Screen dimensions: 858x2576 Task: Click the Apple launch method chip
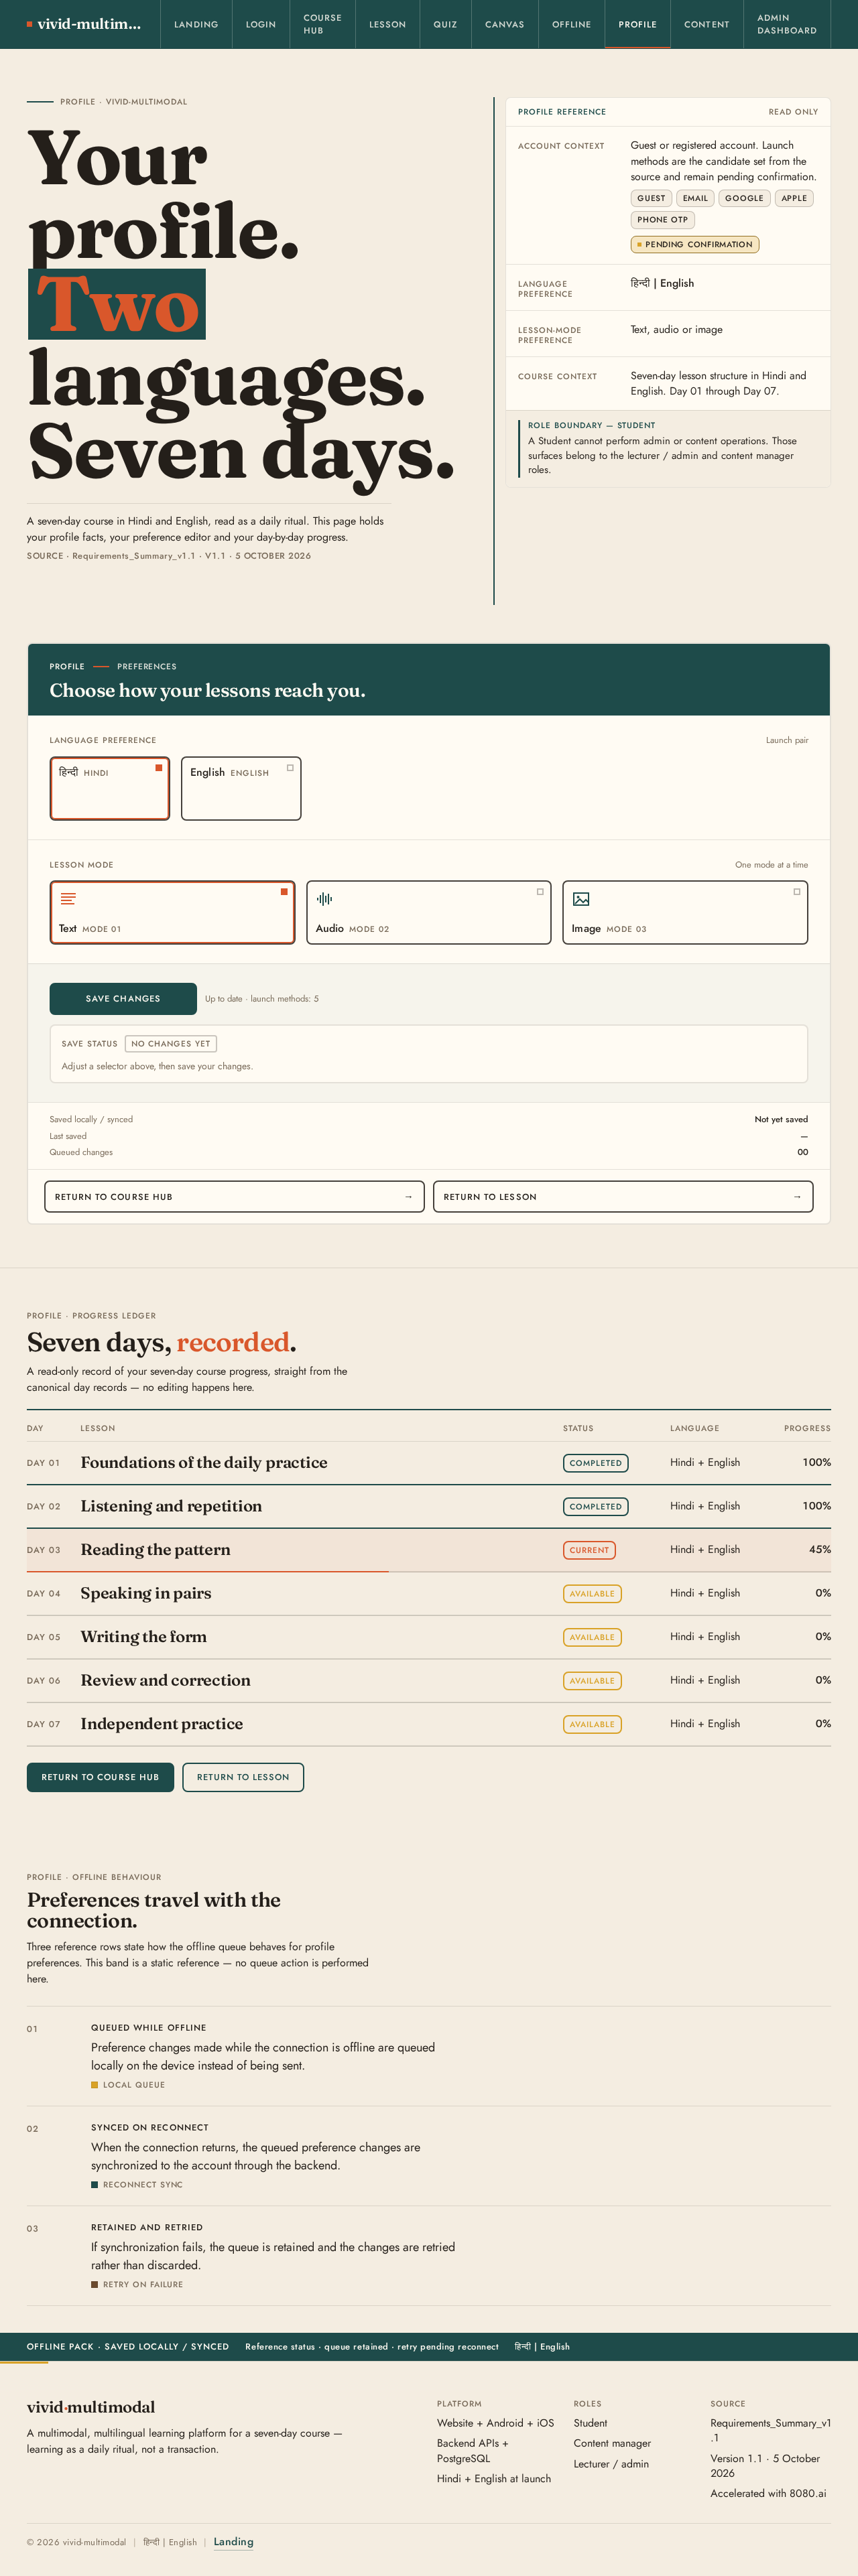tap(794, 198)
